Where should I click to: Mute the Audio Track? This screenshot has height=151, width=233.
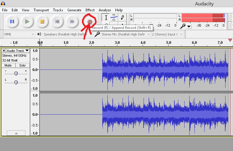point(8,65)
